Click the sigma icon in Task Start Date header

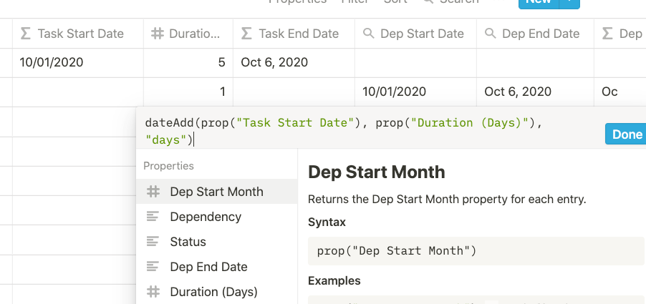pyautogui.click(x=26, y=34)
